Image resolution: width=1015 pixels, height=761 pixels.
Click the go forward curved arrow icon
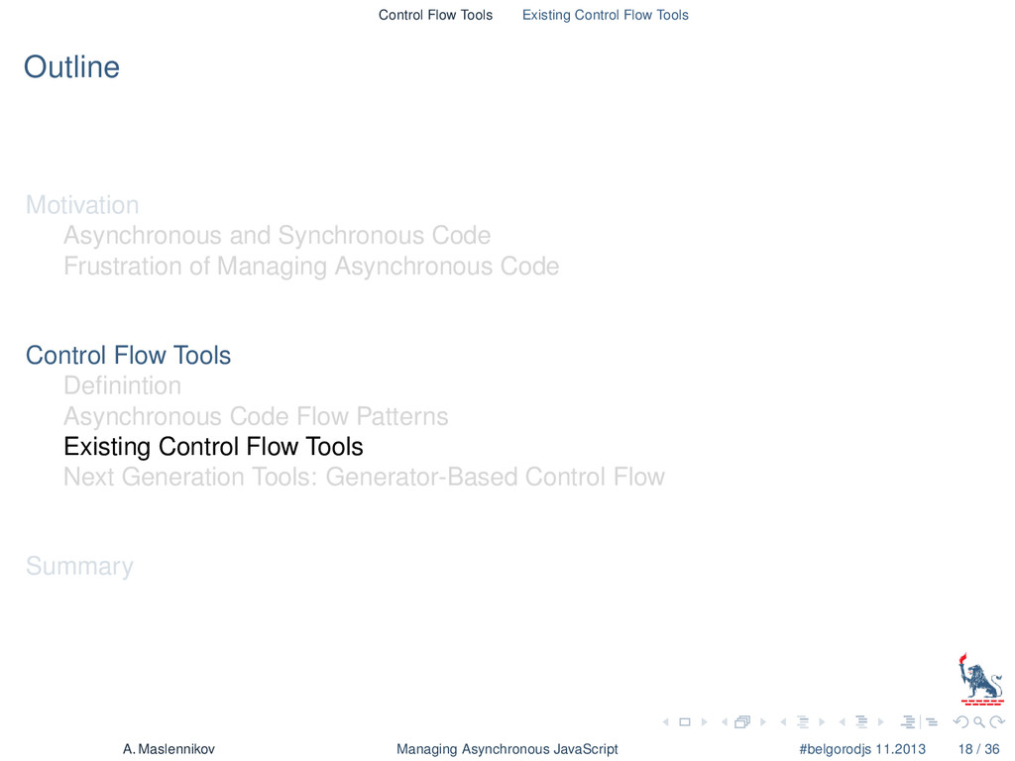(x=997, y=721)
